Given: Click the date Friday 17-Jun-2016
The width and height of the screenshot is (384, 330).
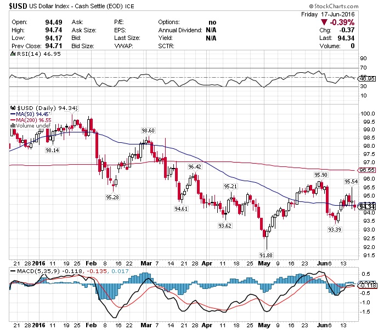Looking at the screenshot, I should [327, 14].
